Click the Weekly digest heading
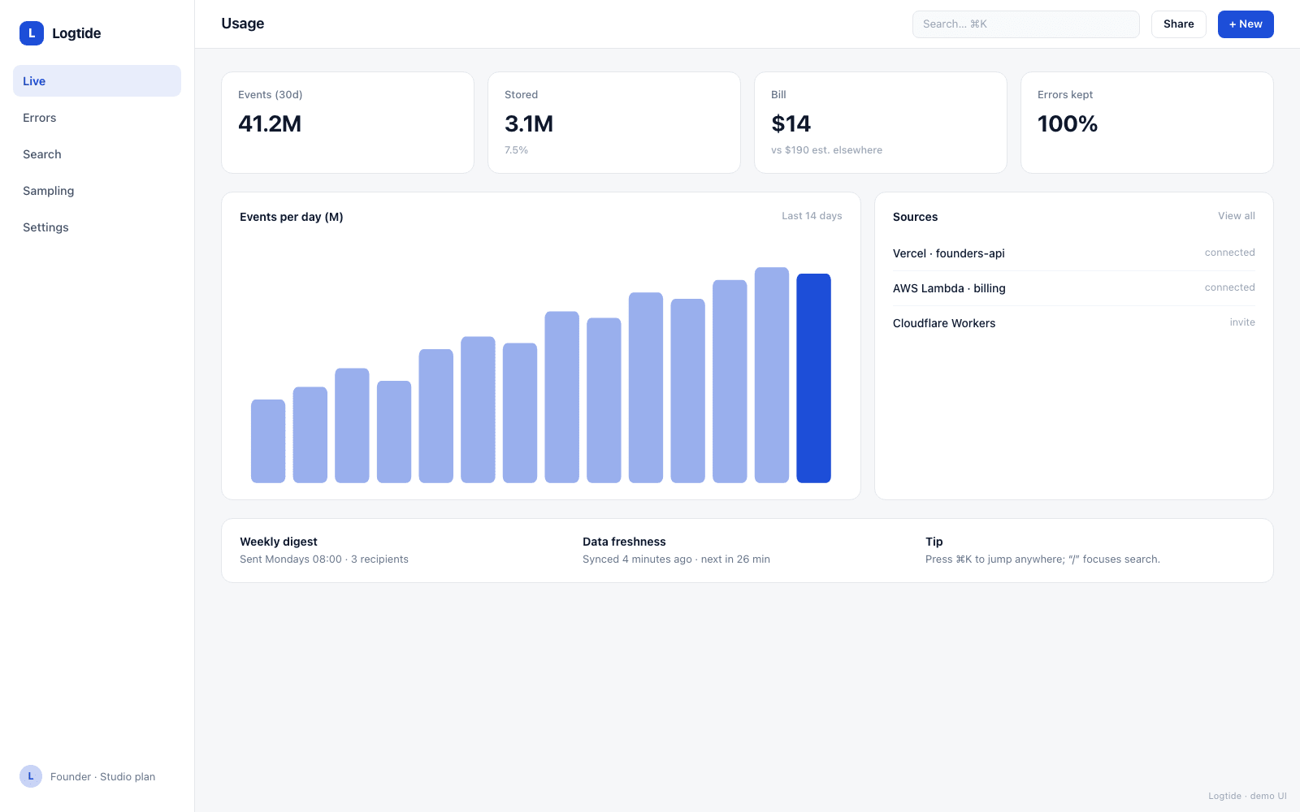 click(279, 542)
